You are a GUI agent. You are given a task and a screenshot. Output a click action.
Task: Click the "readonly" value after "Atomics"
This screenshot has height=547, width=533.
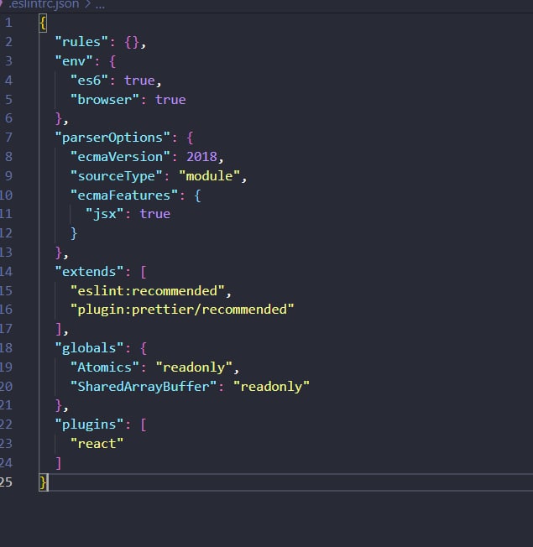pos(194,367)
